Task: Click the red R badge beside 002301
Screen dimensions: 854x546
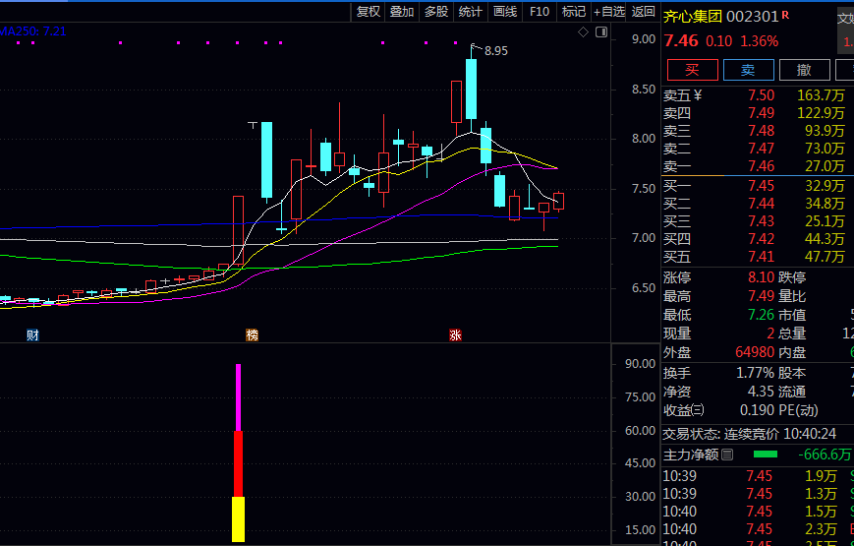Action: pyautogui.click(x=785, y=16)
